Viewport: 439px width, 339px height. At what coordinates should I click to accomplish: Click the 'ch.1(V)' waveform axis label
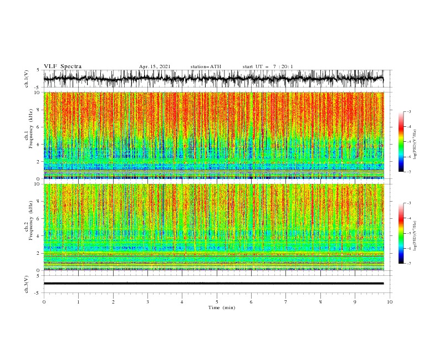click(27, 79)
